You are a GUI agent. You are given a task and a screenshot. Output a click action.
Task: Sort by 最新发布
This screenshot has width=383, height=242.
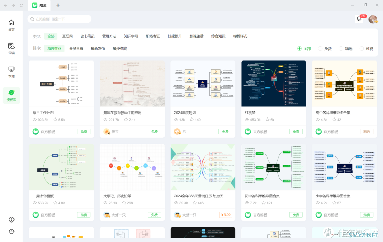click(x=98, y=48)
